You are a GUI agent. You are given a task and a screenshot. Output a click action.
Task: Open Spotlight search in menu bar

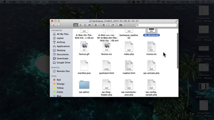[x=203, y=2]
